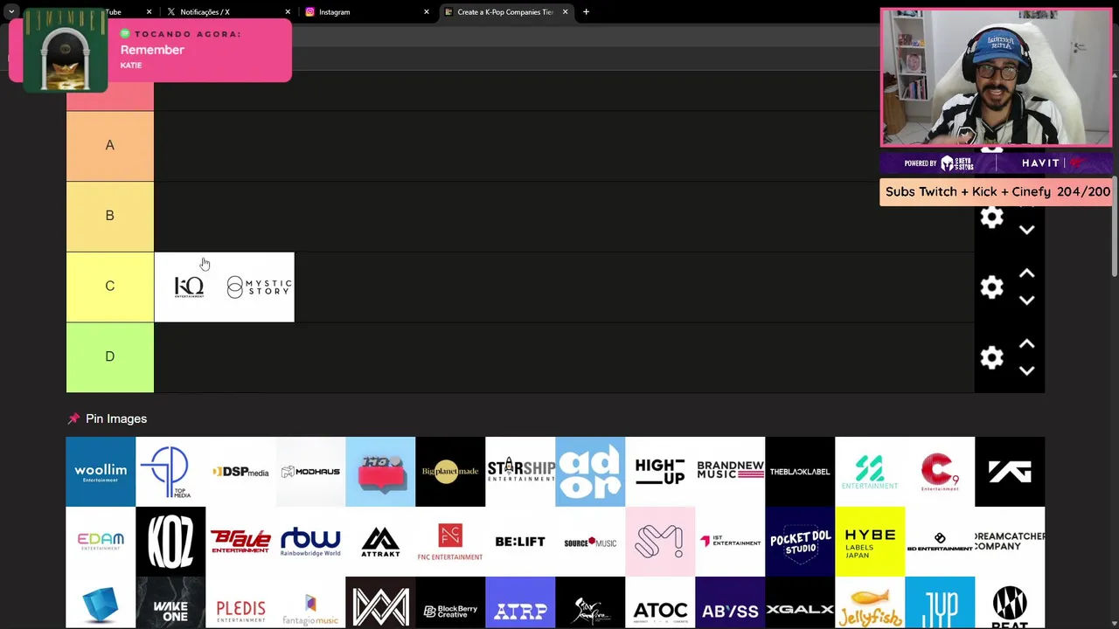Move tier D row up with arrow
The height and width of the screenshot is (629, 1119).
(1027, 344)
